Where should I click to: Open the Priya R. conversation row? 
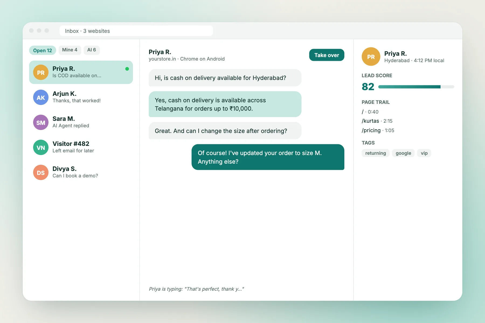(81, 72)
